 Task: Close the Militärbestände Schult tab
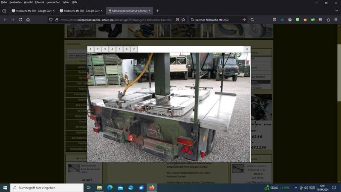(x=150, y=11)
